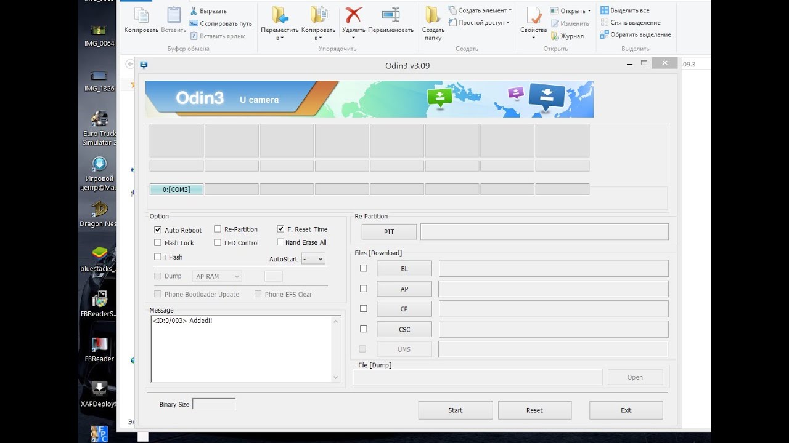789x443 pixels.
Task: Click the New folder (Создать папку) icon
Action: coord(433,15)
